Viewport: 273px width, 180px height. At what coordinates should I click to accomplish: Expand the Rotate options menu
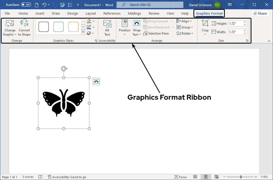(x=185, y=33)
